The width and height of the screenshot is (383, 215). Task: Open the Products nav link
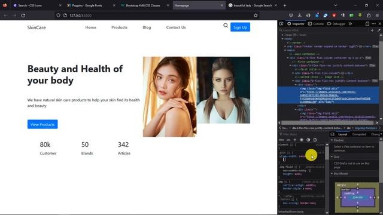point(120,27)
